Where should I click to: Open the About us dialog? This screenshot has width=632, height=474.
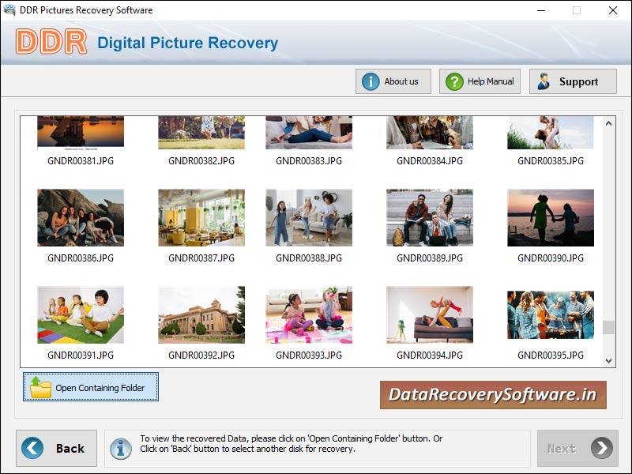[393, 81]
